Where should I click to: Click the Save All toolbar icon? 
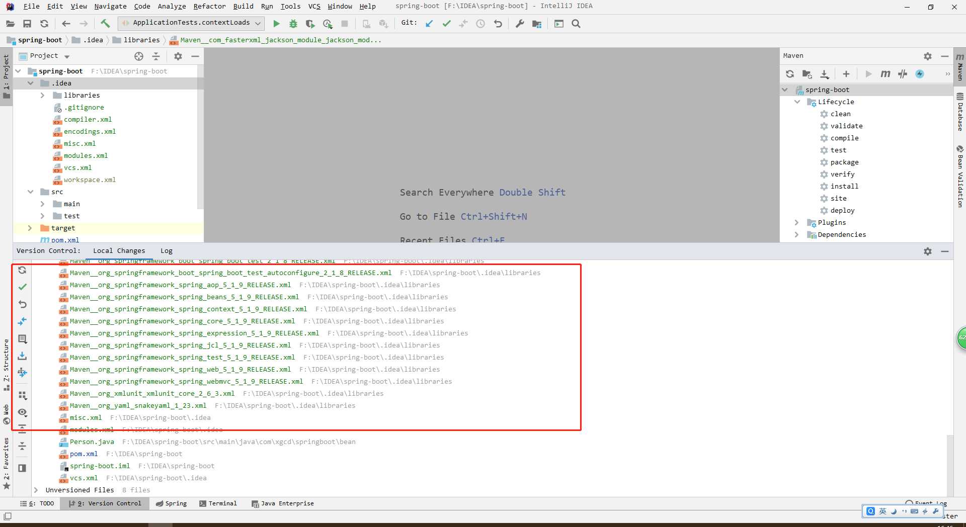27,24
